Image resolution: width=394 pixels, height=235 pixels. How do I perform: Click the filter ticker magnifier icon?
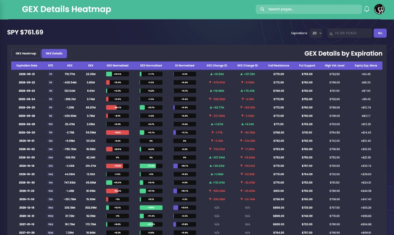pyautogui.click(x=331, y=33)
